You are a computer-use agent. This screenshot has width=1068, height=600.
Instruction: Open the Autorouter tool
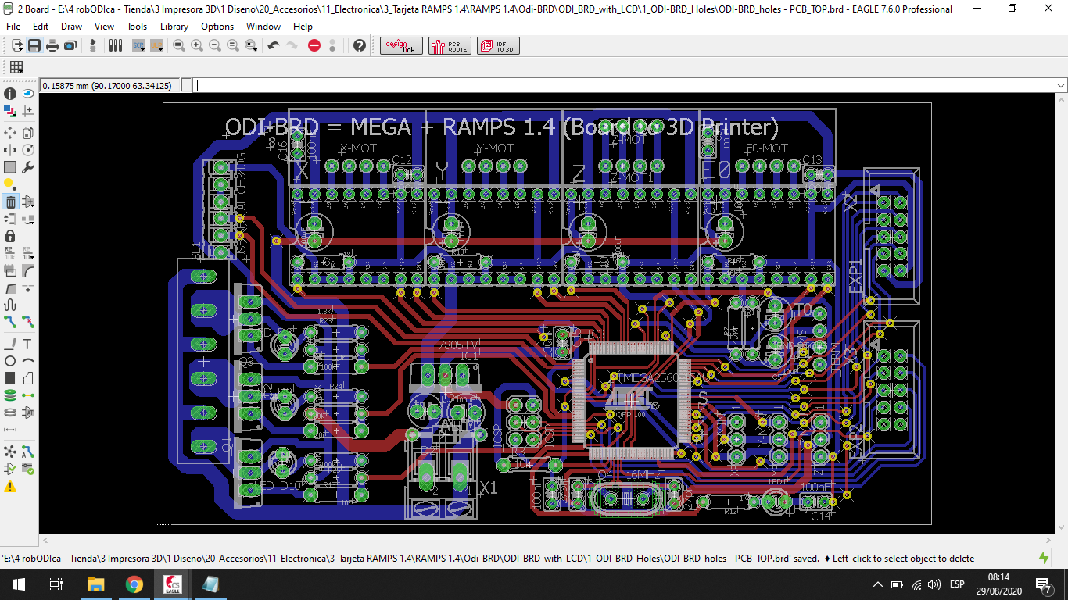click(28, 452)
